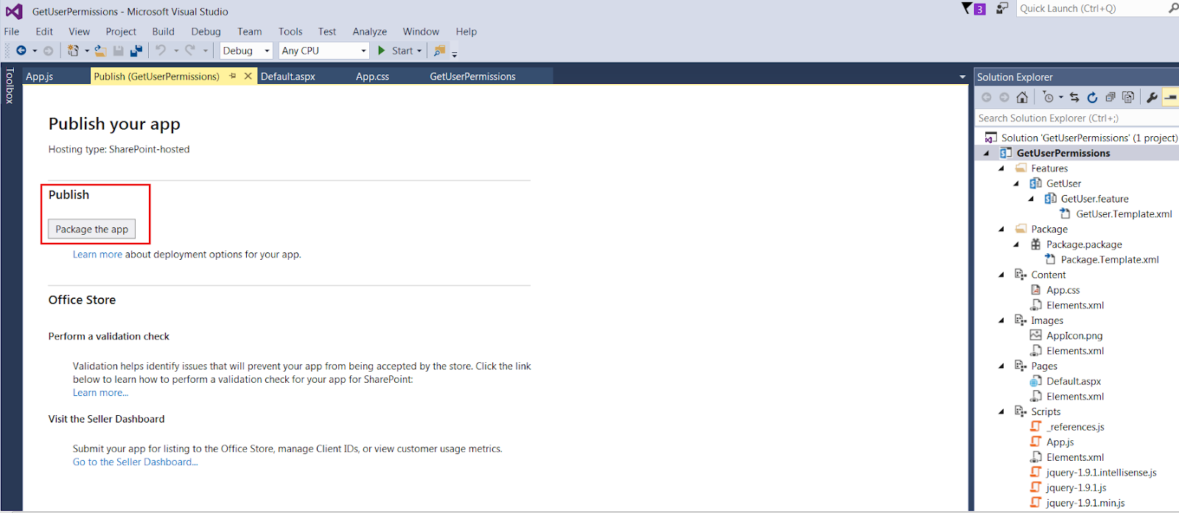Click the Save All icon in toolbar
The image size is (1179, 513).
pos(136,51)
